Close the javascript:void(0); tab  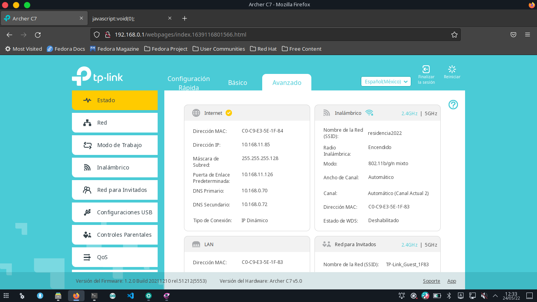pyautogui.click(x=170, y=18)
